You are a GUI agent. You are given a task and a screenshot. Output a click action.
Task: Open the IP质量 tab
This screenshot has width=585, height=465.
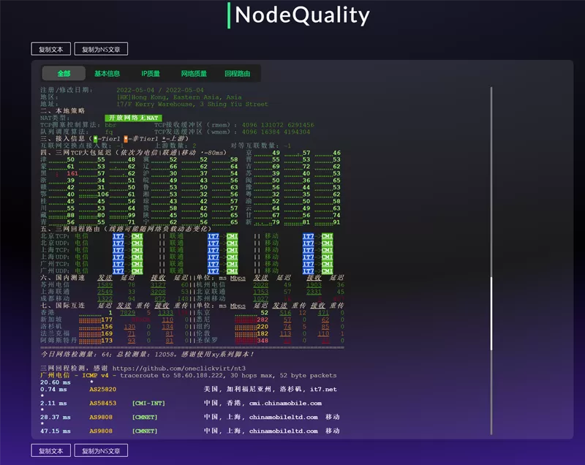151,73
